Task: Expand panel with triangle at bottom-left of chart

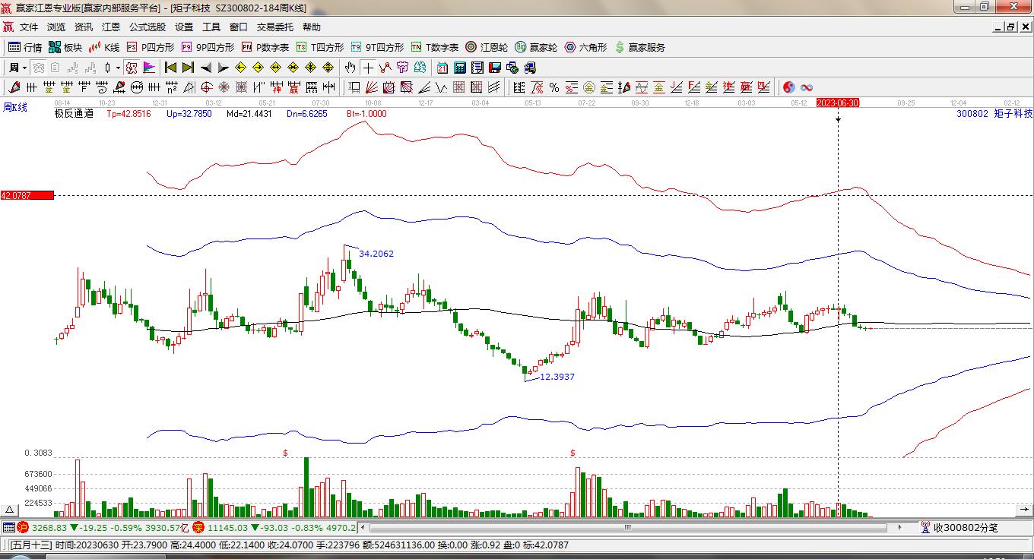Action: point(10,510)
